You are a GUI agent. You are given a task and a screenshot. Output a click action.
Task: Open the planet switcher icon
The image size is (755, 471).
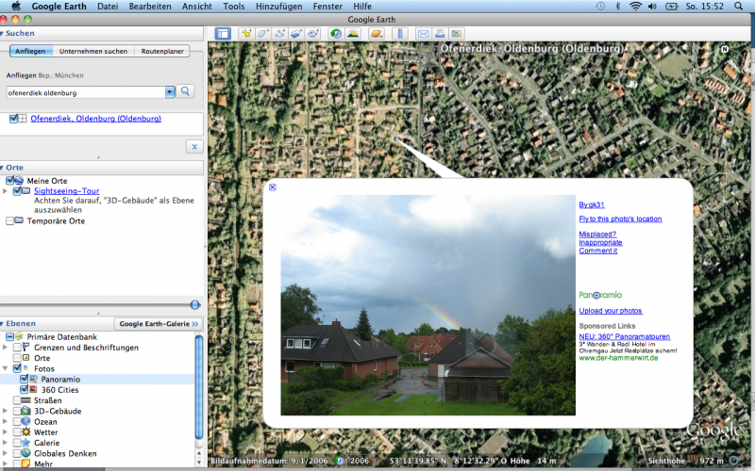pos(376,34)
